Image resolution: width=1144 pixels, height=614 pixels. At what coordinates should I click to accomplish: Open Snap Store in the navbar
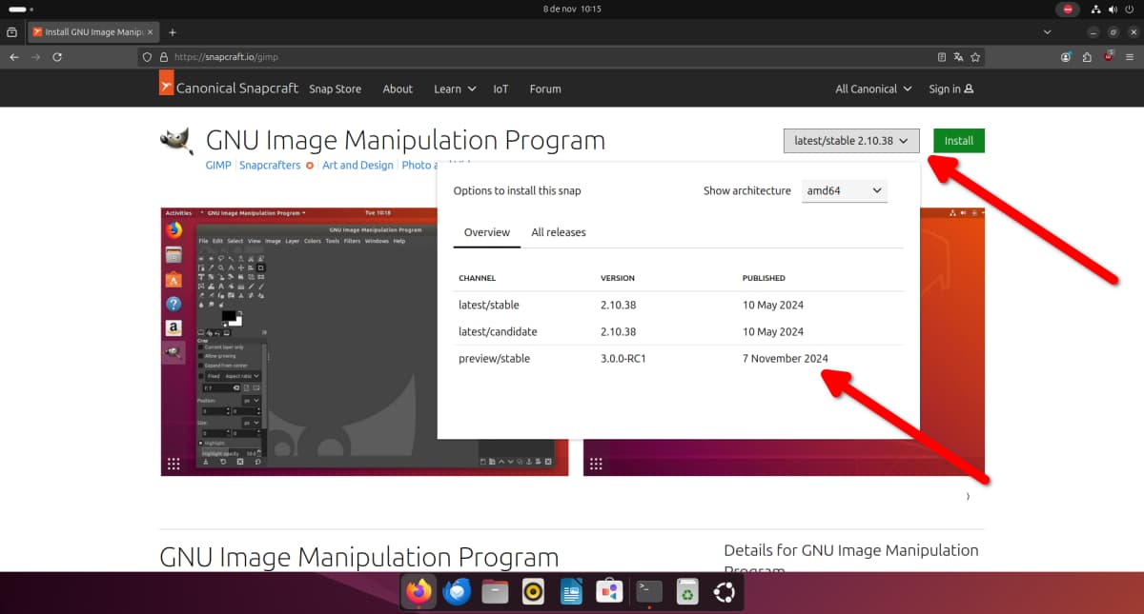click(x=335, y=89)
